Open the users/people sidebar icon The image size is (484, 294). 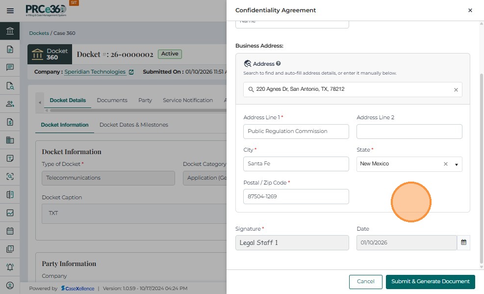10,104
